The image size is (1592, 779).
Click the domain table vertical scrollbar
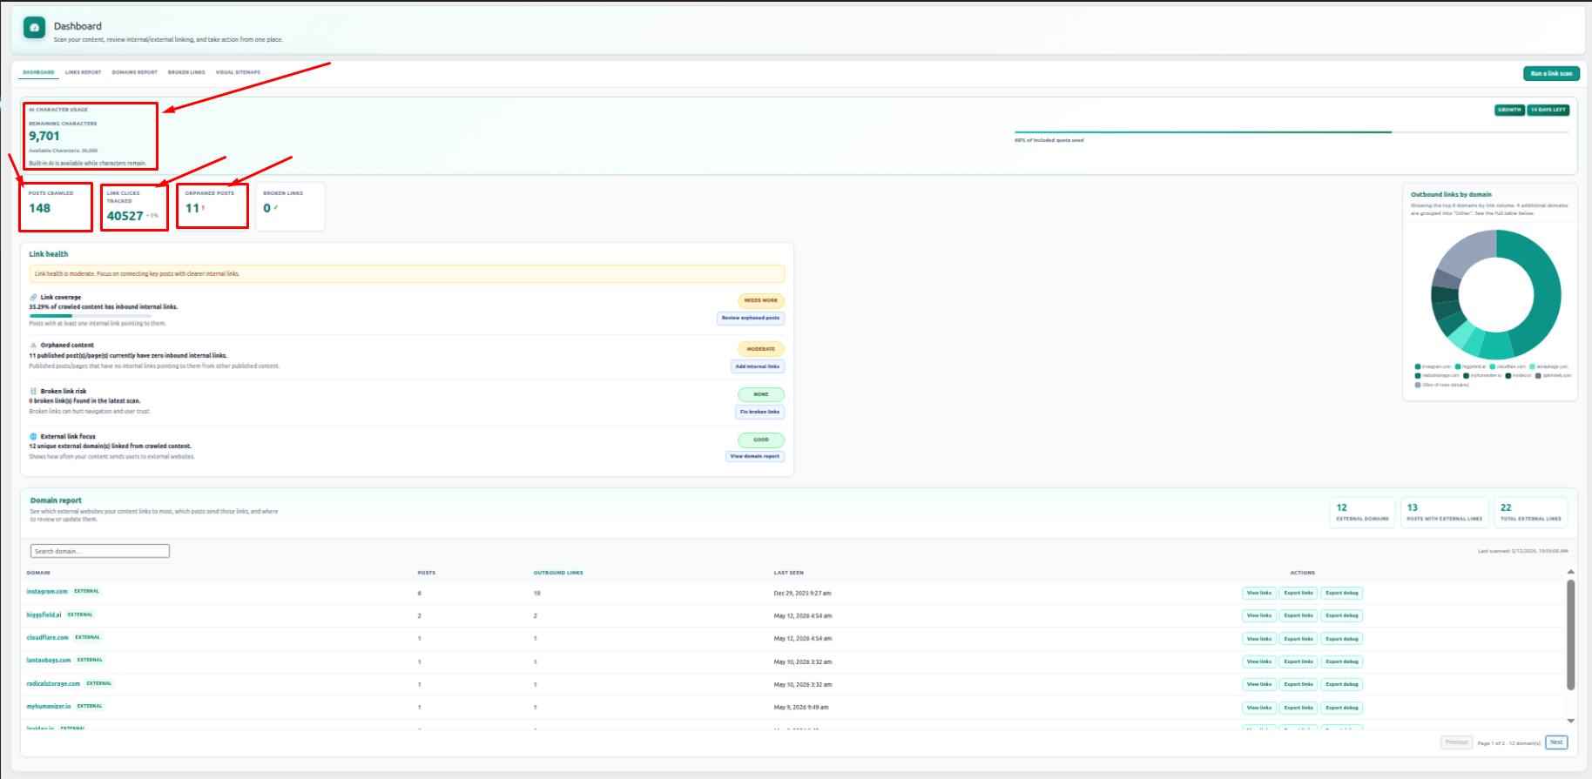coord(1570,635)
